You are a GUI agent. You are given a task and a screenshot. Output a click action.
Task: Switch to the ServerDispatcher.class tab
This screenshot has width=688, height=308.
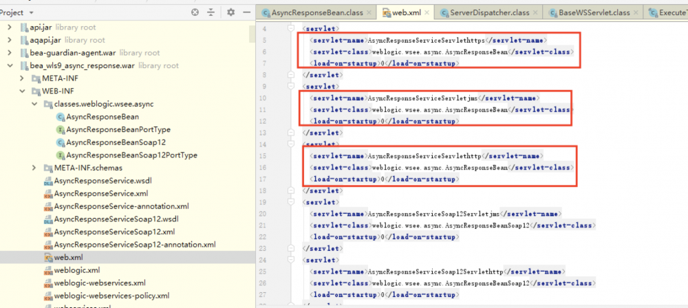[x=490, y=12]
